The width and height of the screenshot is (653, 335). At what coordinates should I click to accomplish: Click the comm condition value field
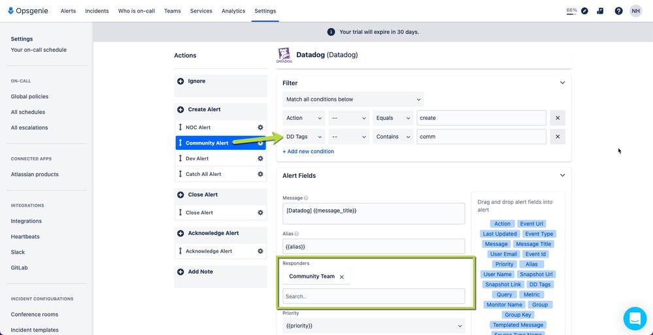click(x=482, y=137)
